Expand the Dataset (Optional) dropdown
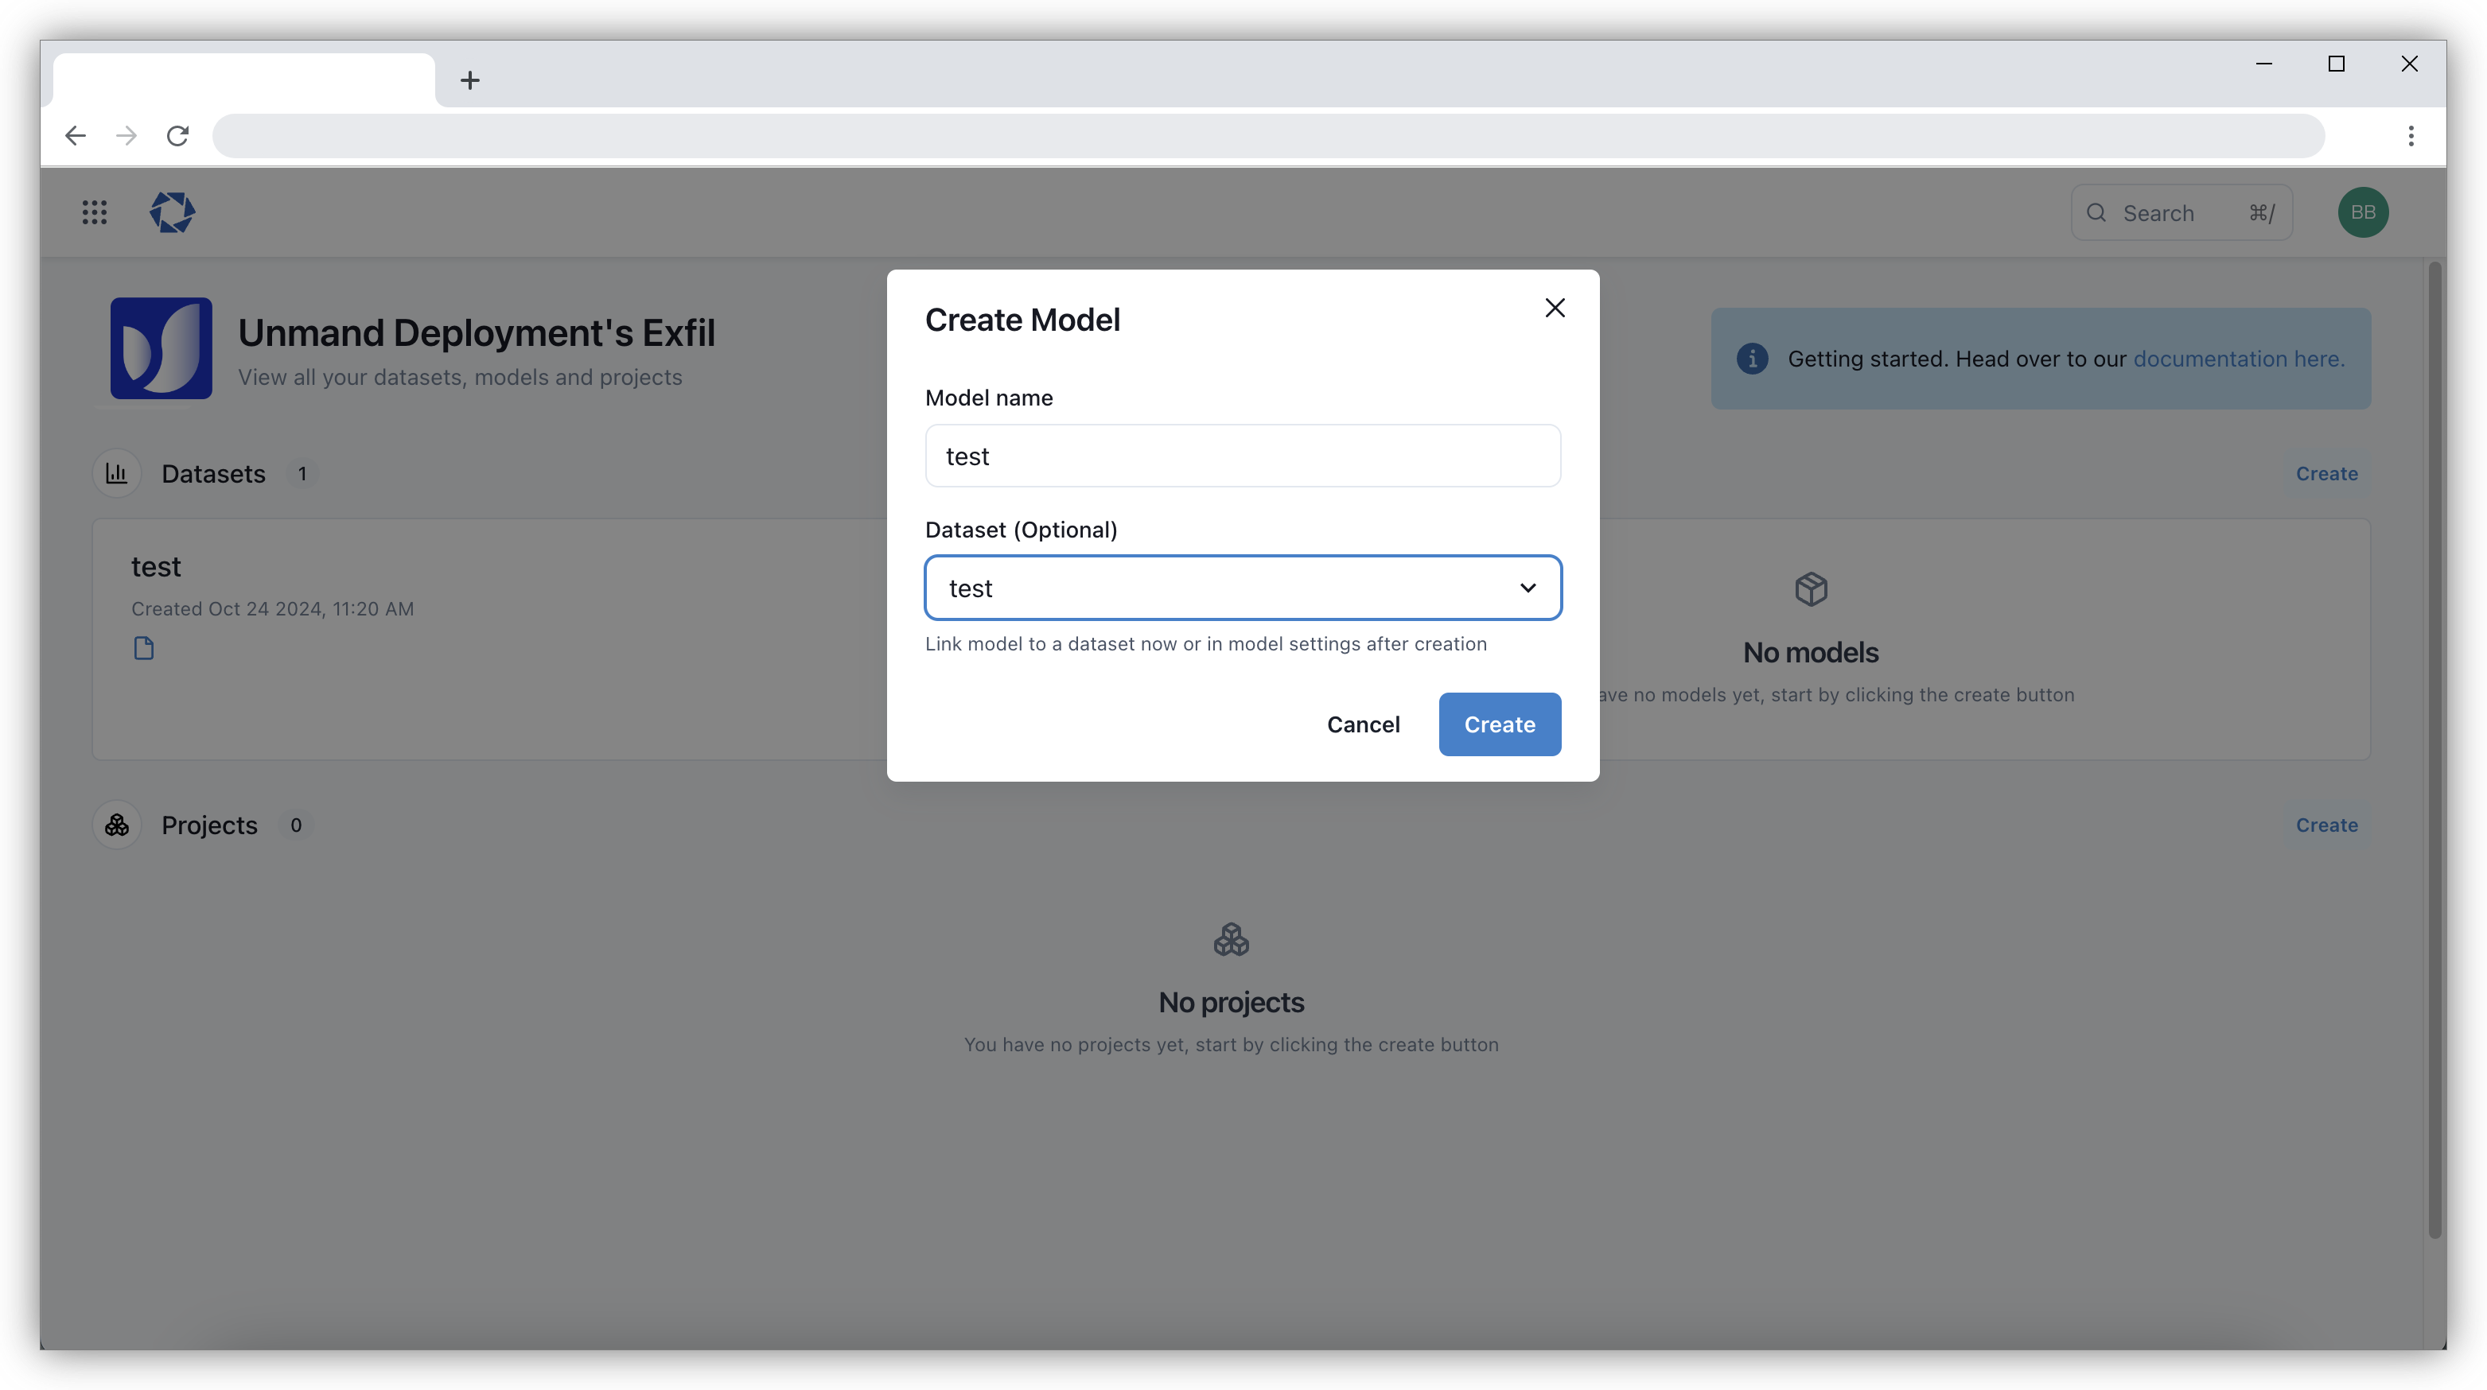Viewport: 2487px width, 1390px height. tap(1243, 588)
